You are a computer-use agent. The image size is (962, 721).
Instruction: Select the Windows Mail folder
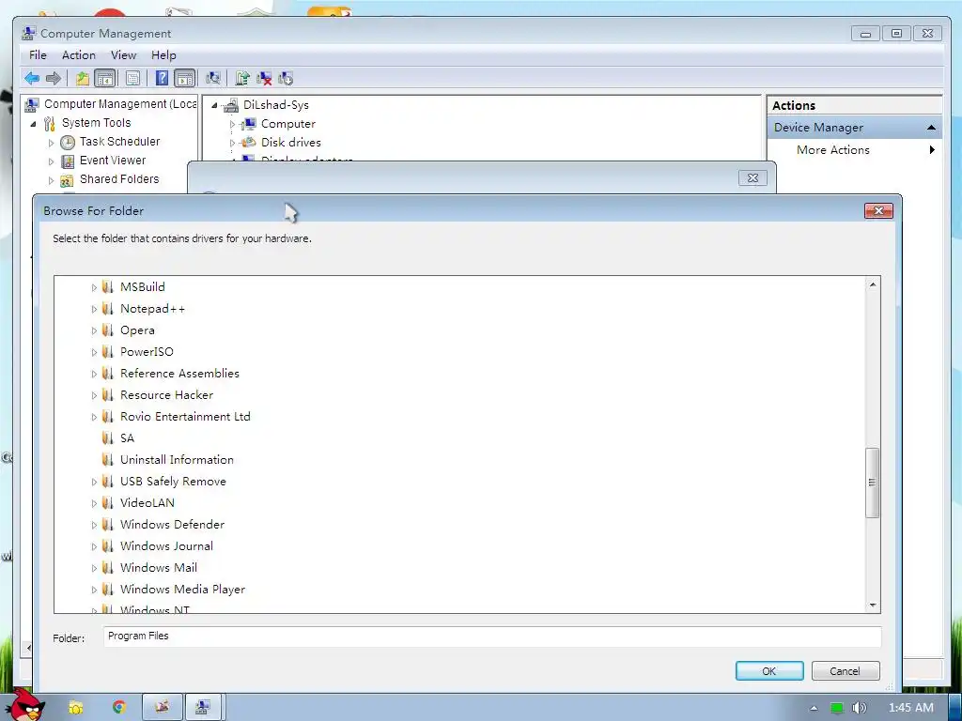coord(158,568)
